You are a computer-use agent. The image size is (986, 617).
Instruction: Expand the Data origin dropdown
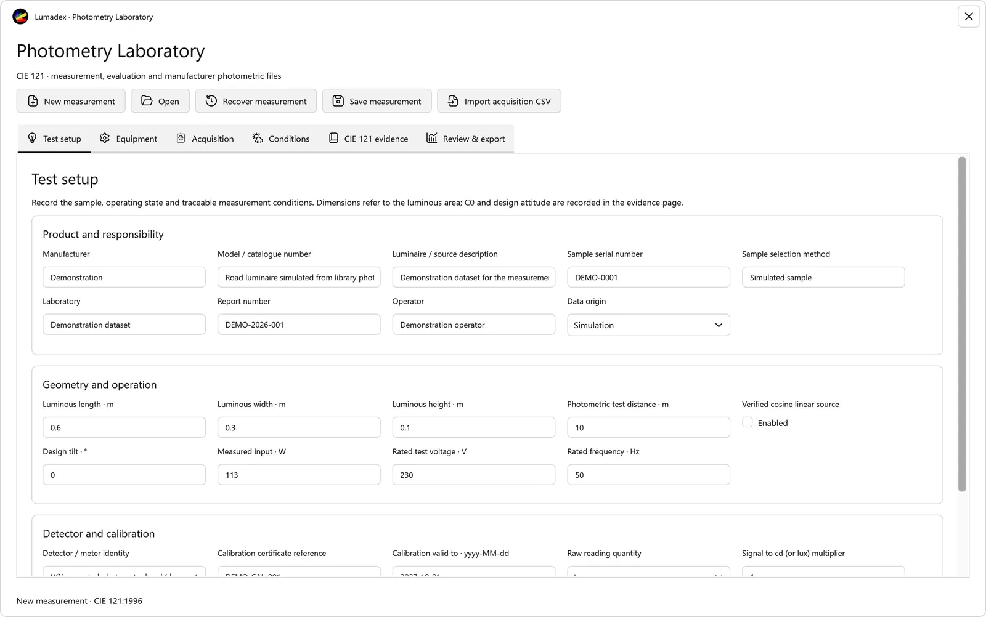coord(648,325)
